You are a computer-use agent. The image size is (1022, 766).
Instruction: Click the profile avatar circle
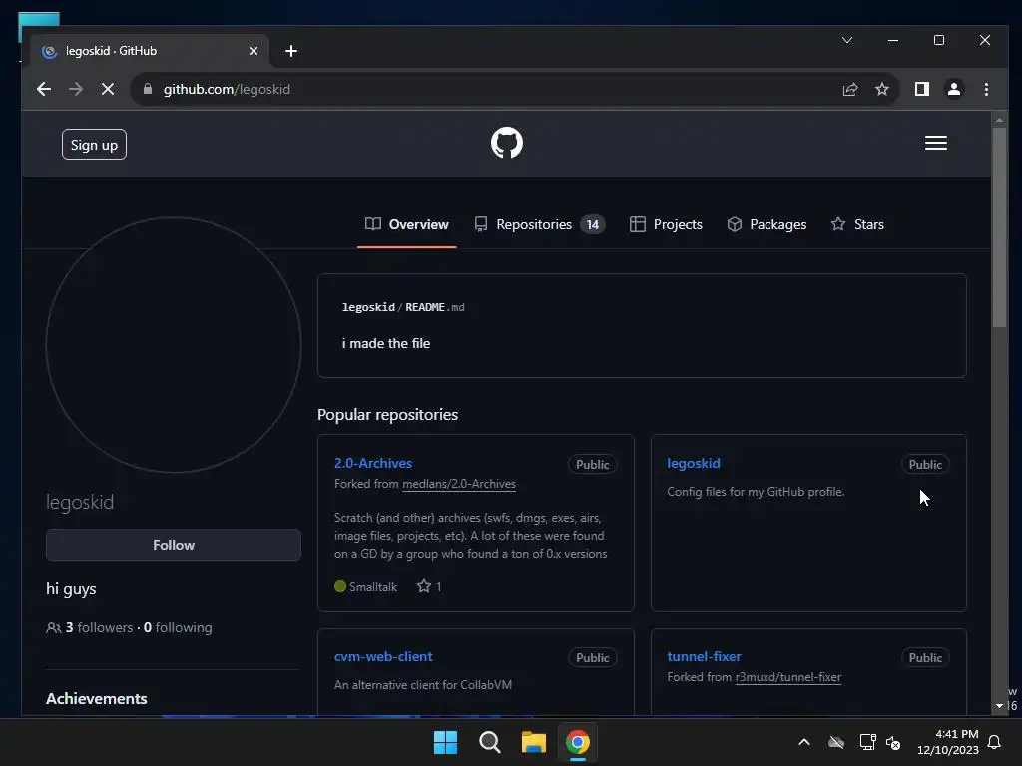(174, 345)
